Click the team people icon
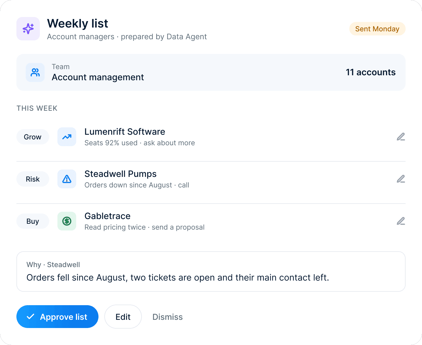This screenshot has height=345, width=422. point(35,72)
